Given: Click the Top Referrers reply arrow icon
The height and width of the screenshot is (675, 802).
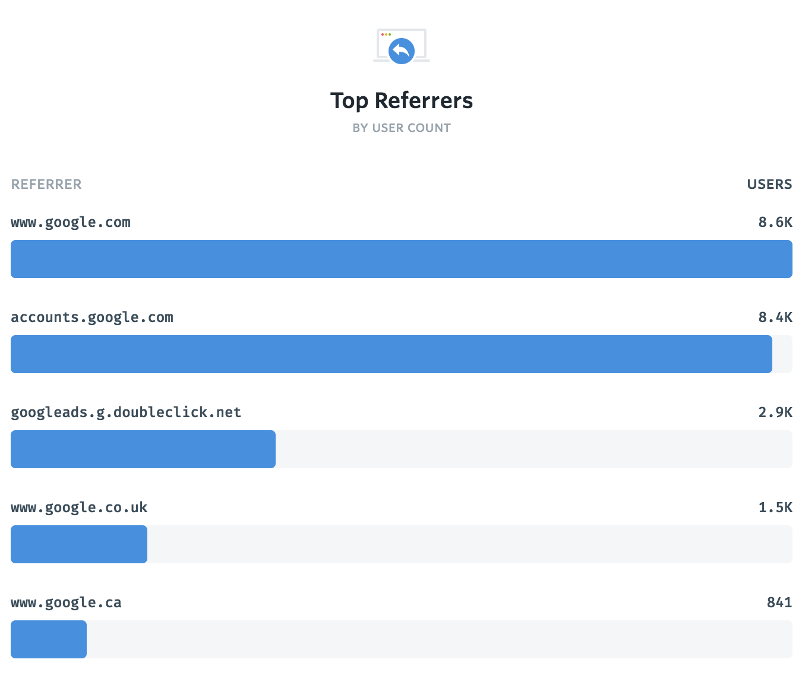Looking at the screenshot, I should point(402,51).
